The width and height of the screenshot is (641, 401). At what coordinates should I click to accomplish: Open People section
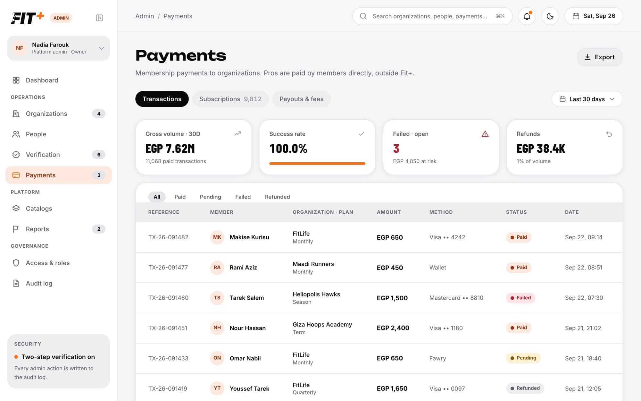[59, 134]
